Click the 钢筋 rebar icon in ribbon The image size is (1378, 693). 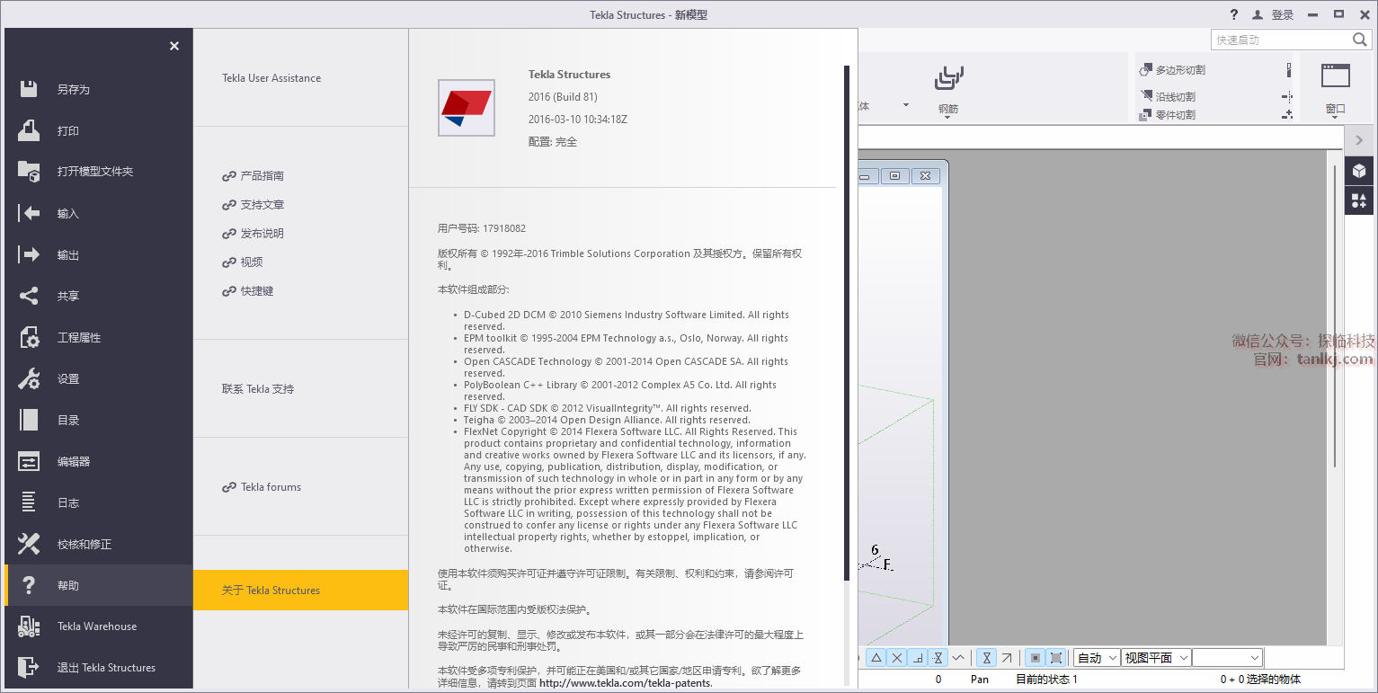947,80
